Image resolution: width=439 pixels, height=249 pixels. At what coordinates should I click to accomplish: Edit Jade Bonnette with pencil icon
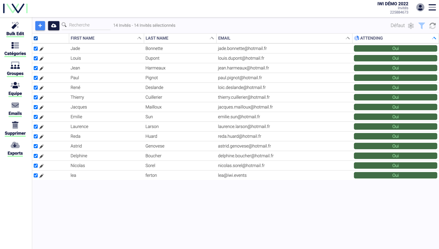pyautogui.click(x=42, y=49)
